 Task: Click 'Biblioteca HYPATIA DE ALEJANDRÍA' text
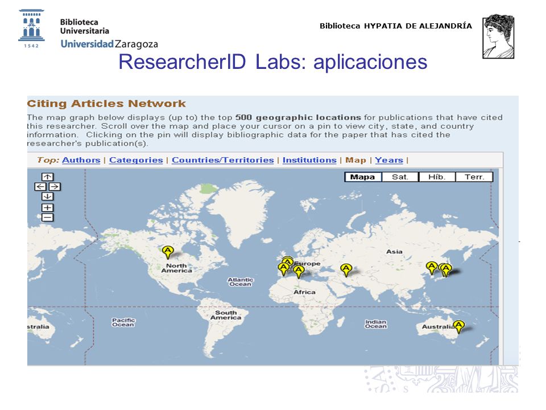pos(396,26)
